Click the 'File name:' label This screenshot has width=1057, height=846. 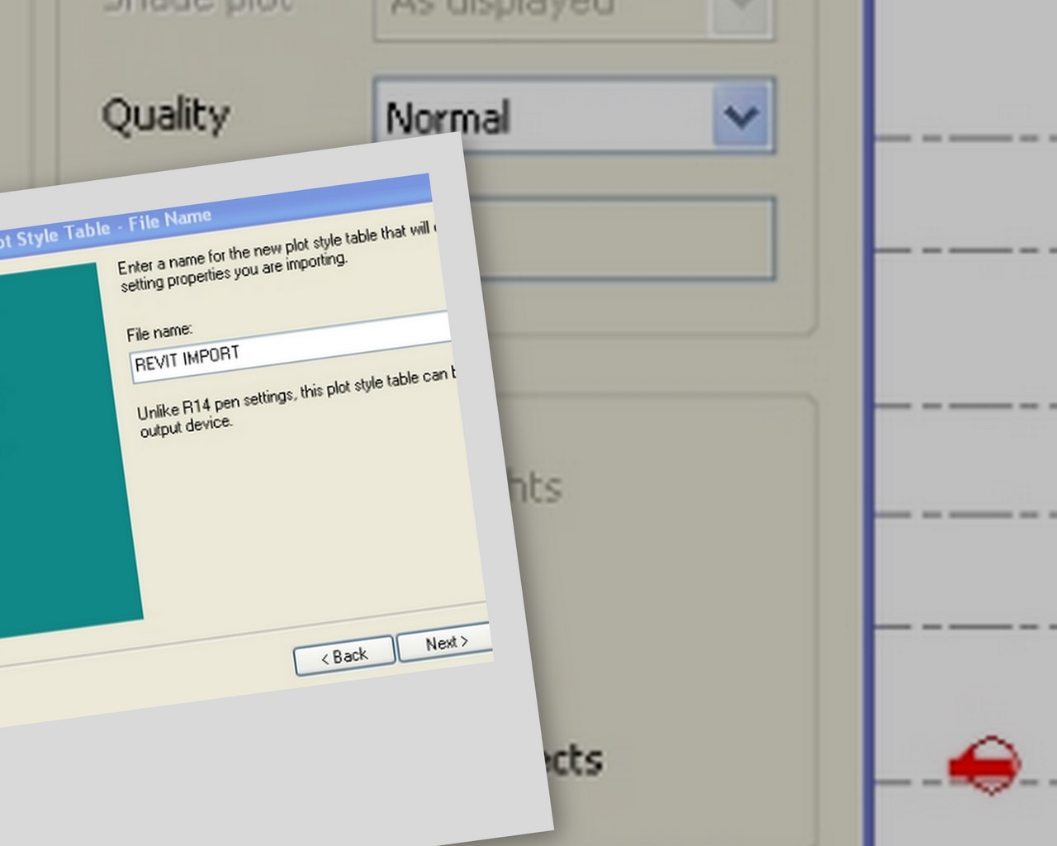coord(159,332)
